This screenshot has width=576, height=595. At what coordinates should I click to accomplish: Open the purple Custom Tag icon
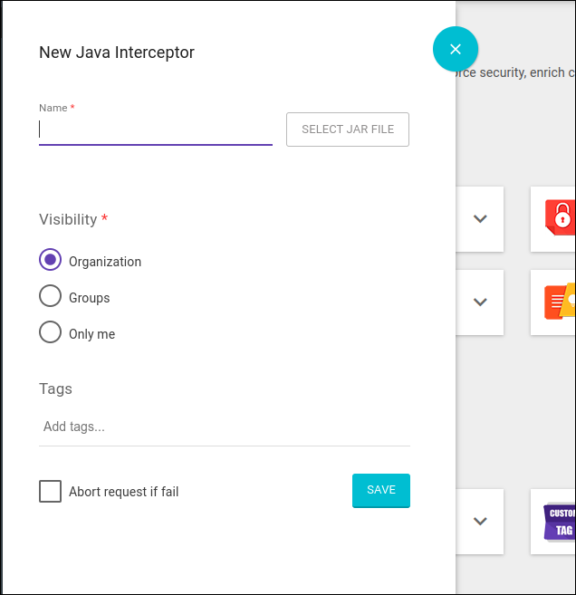pyautogui.click(x=560, y=523)
